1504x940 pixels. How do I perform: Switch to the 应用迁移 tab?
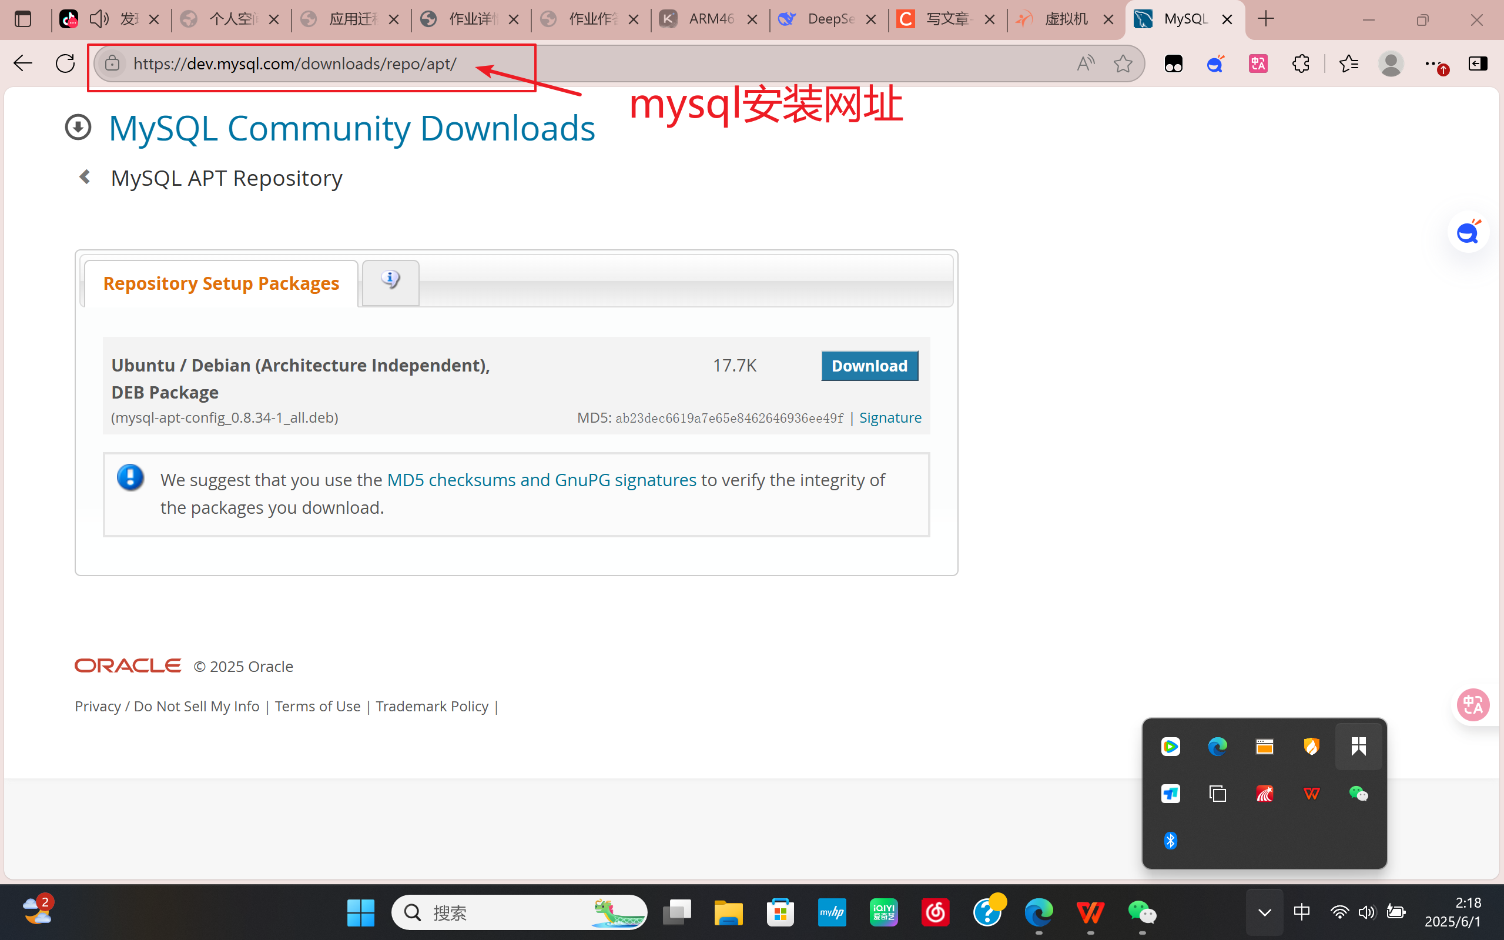350,19
